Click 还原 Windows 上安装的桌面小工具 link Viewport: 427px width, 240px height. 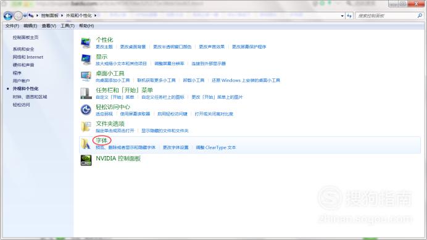click(246, 80)
